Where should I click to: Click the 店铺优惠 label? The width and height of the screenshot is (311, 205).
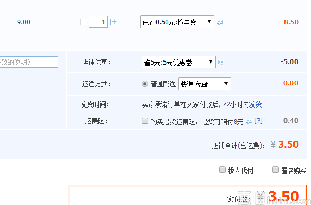click(x=96, y=62)
